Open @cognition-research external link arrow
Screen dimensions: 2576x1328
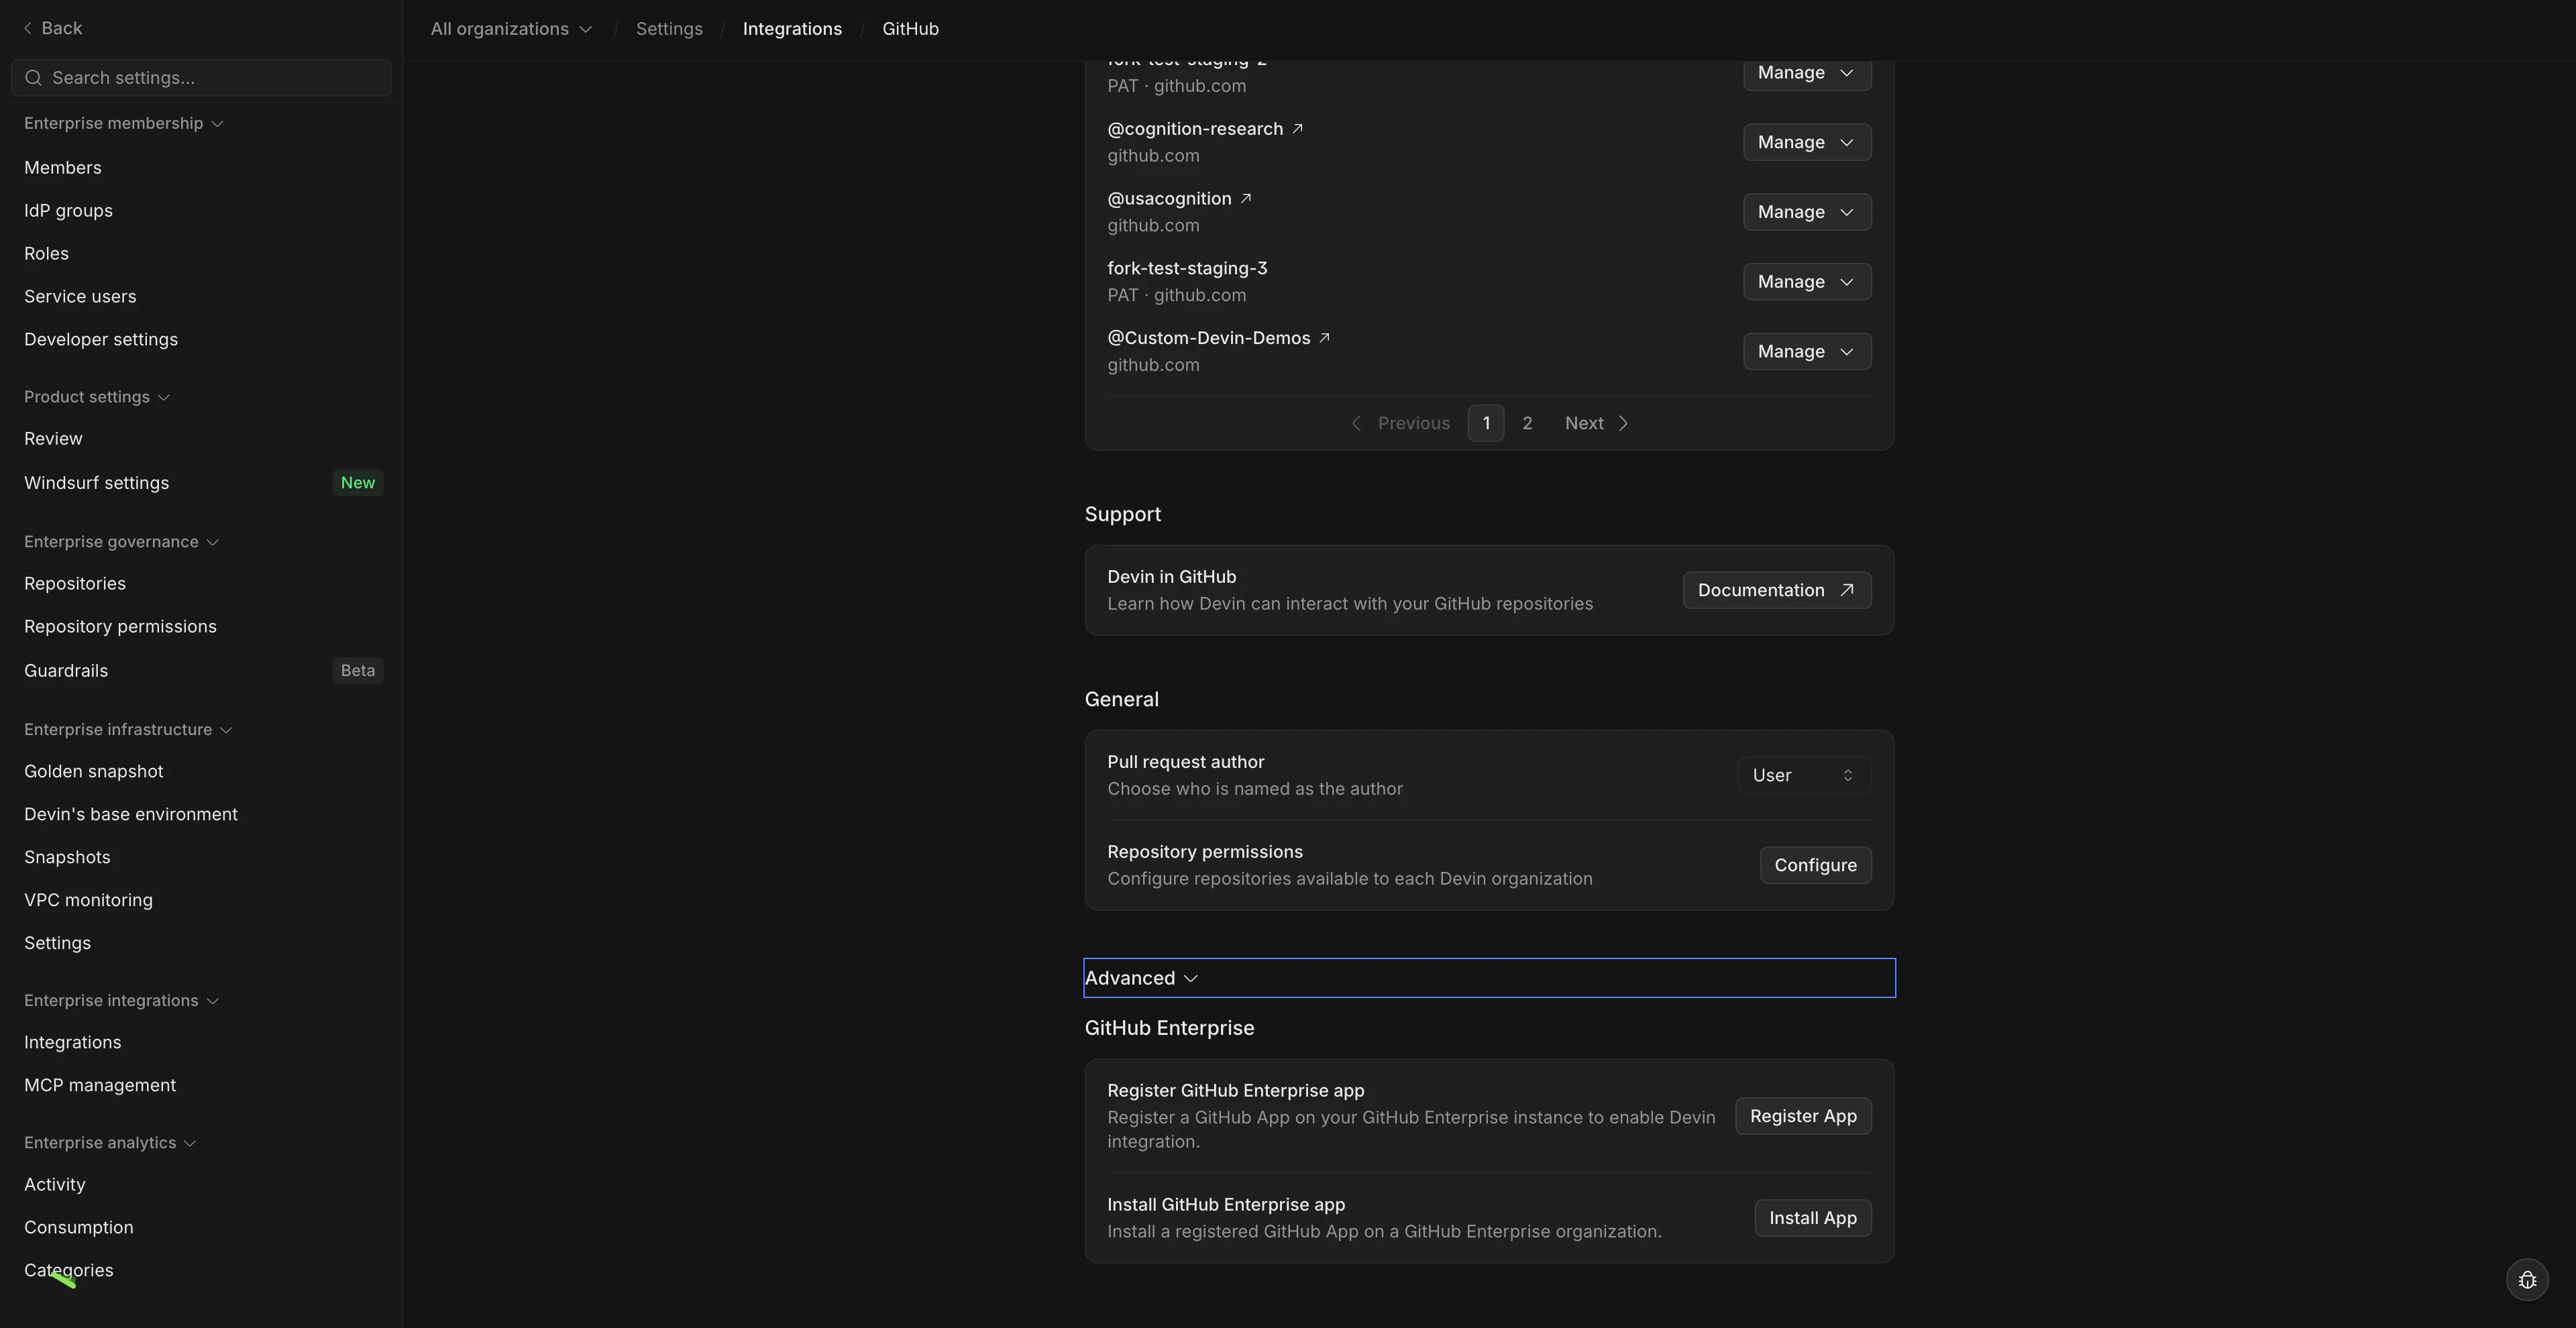tap(1297, 129)
